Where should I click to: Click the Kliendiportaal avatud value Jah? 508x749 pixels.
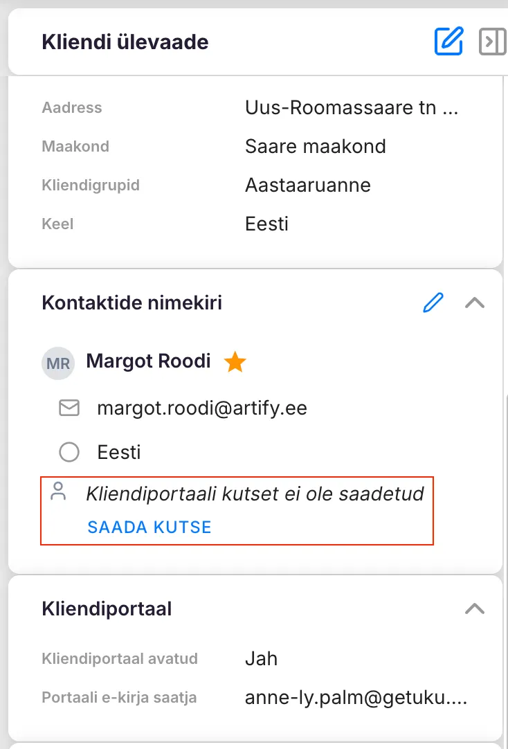pyautogui.click(x=261, y=658)
